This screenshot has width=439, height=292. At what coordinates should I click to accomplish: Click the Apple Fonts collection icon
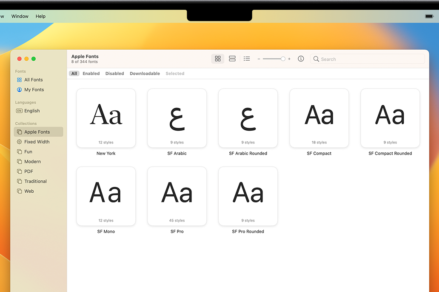19,132
